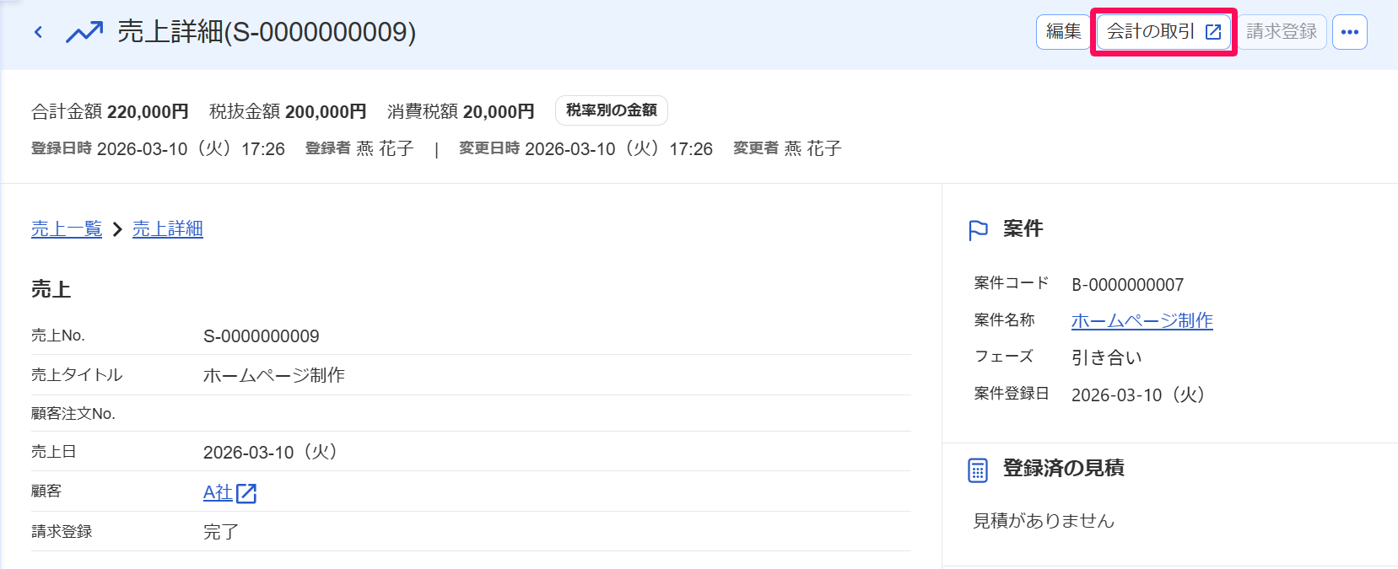Click the flag icon beside 案件
The height and width of the screenshot is (569, 1398).
pos(979,230)
